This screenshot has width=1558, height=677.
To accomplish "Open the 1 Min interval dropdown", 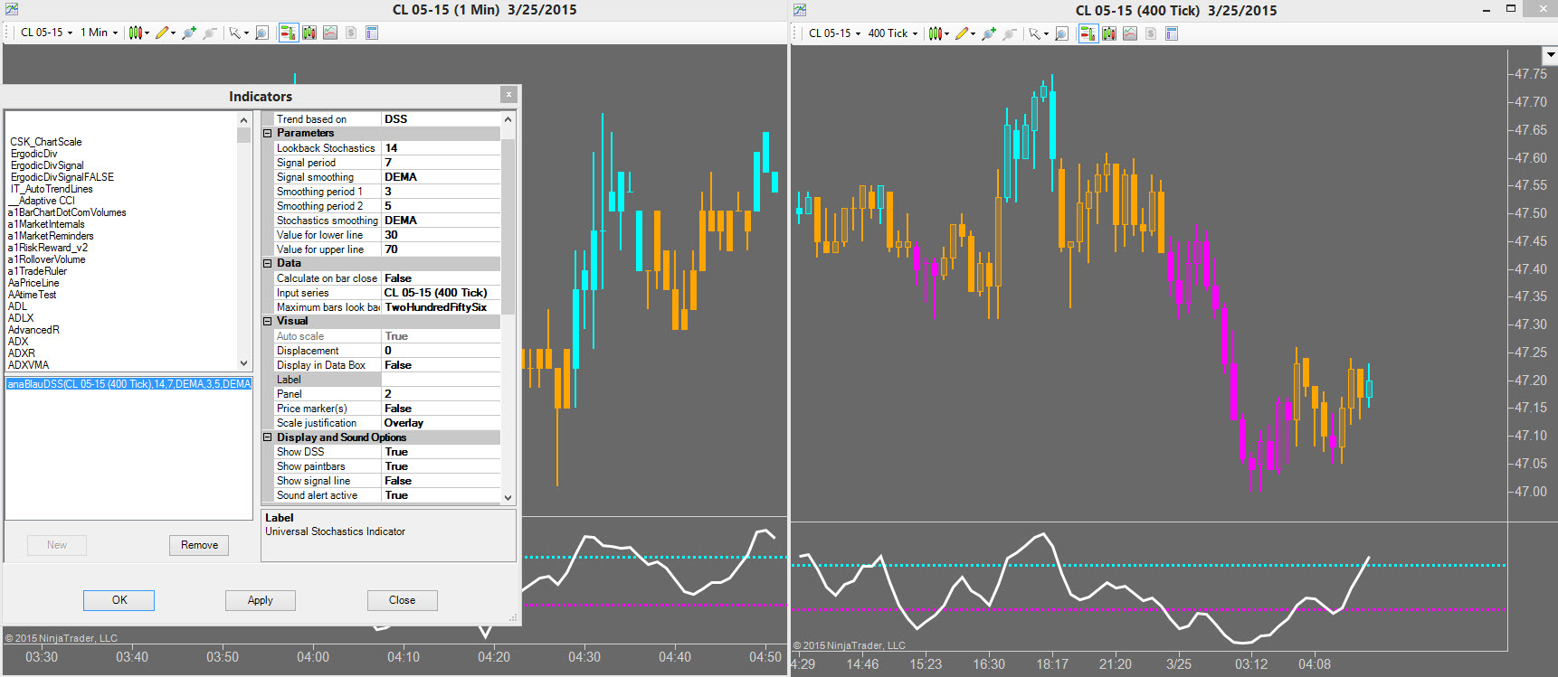I will (x=100, y=33).
